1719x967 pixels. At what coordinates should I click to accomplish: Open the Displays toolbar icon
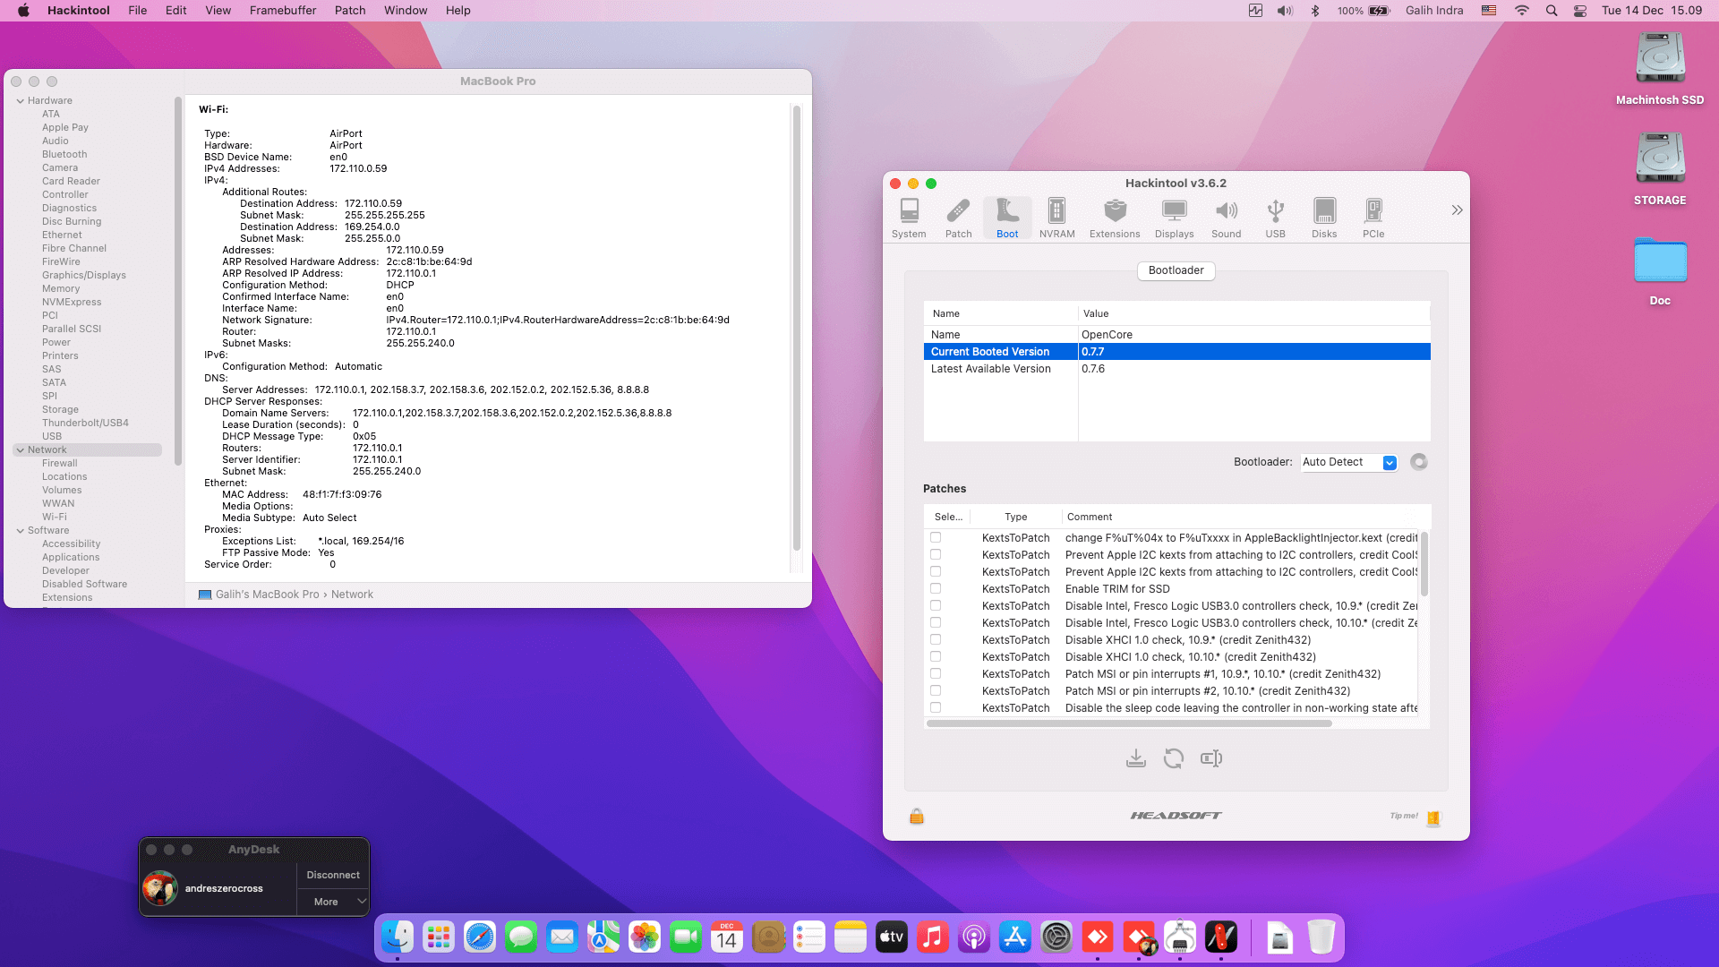(x=1174, y=218)
